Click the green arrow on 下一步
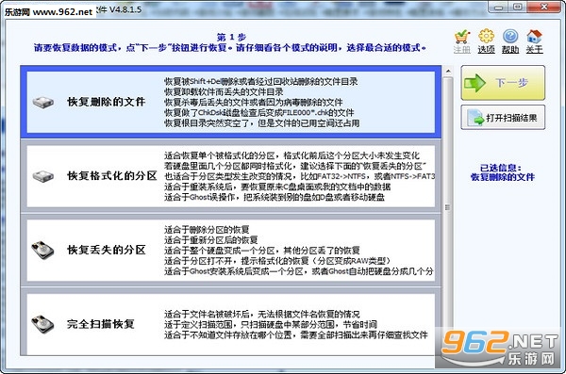The image size is (566, 374). 474,83
